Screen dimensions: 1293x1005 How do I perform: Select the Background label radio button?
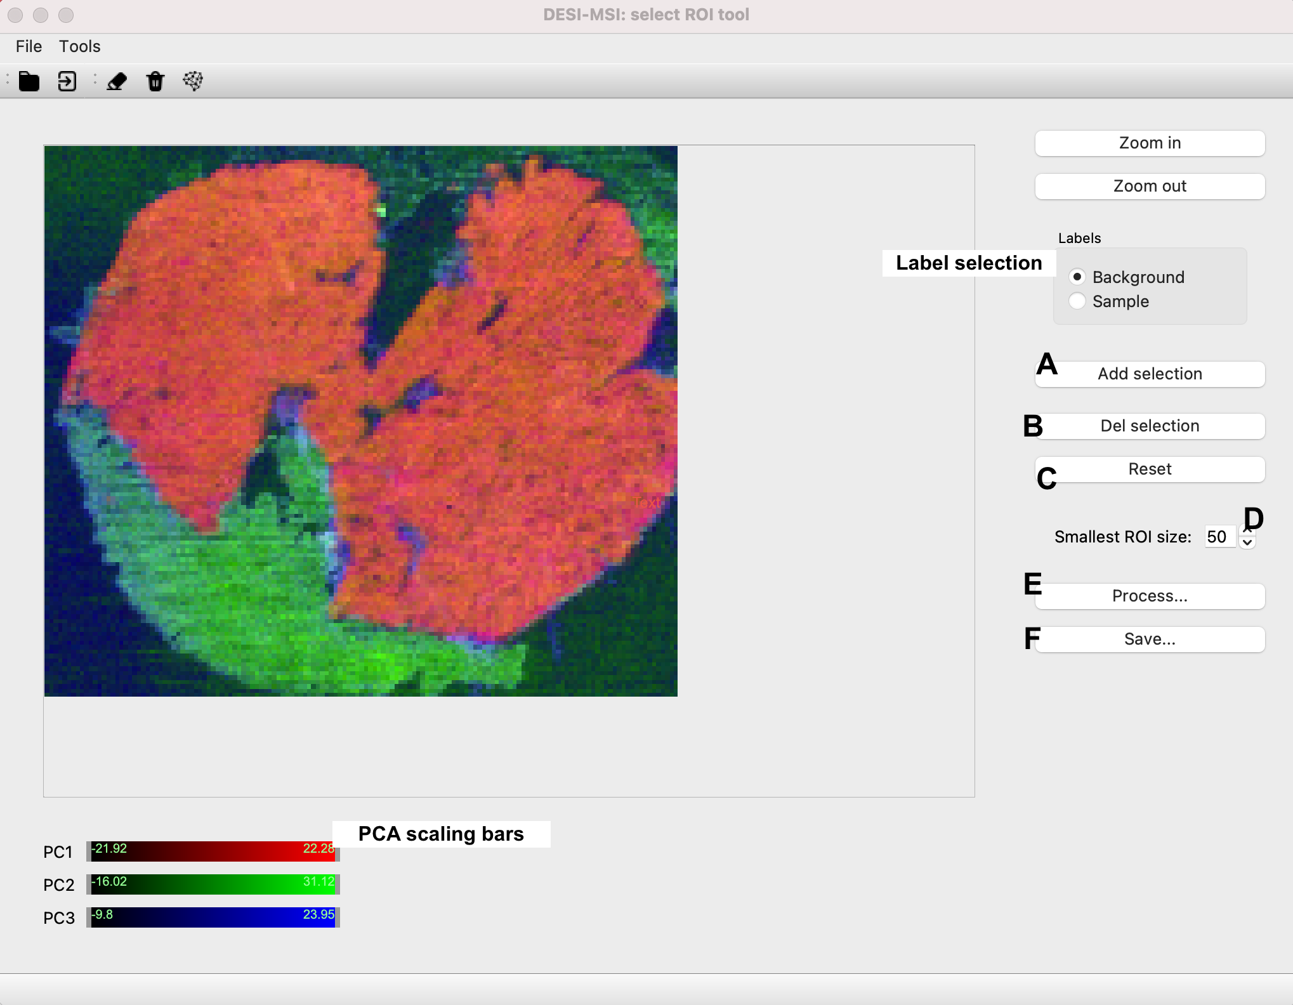coord(1077,277)
